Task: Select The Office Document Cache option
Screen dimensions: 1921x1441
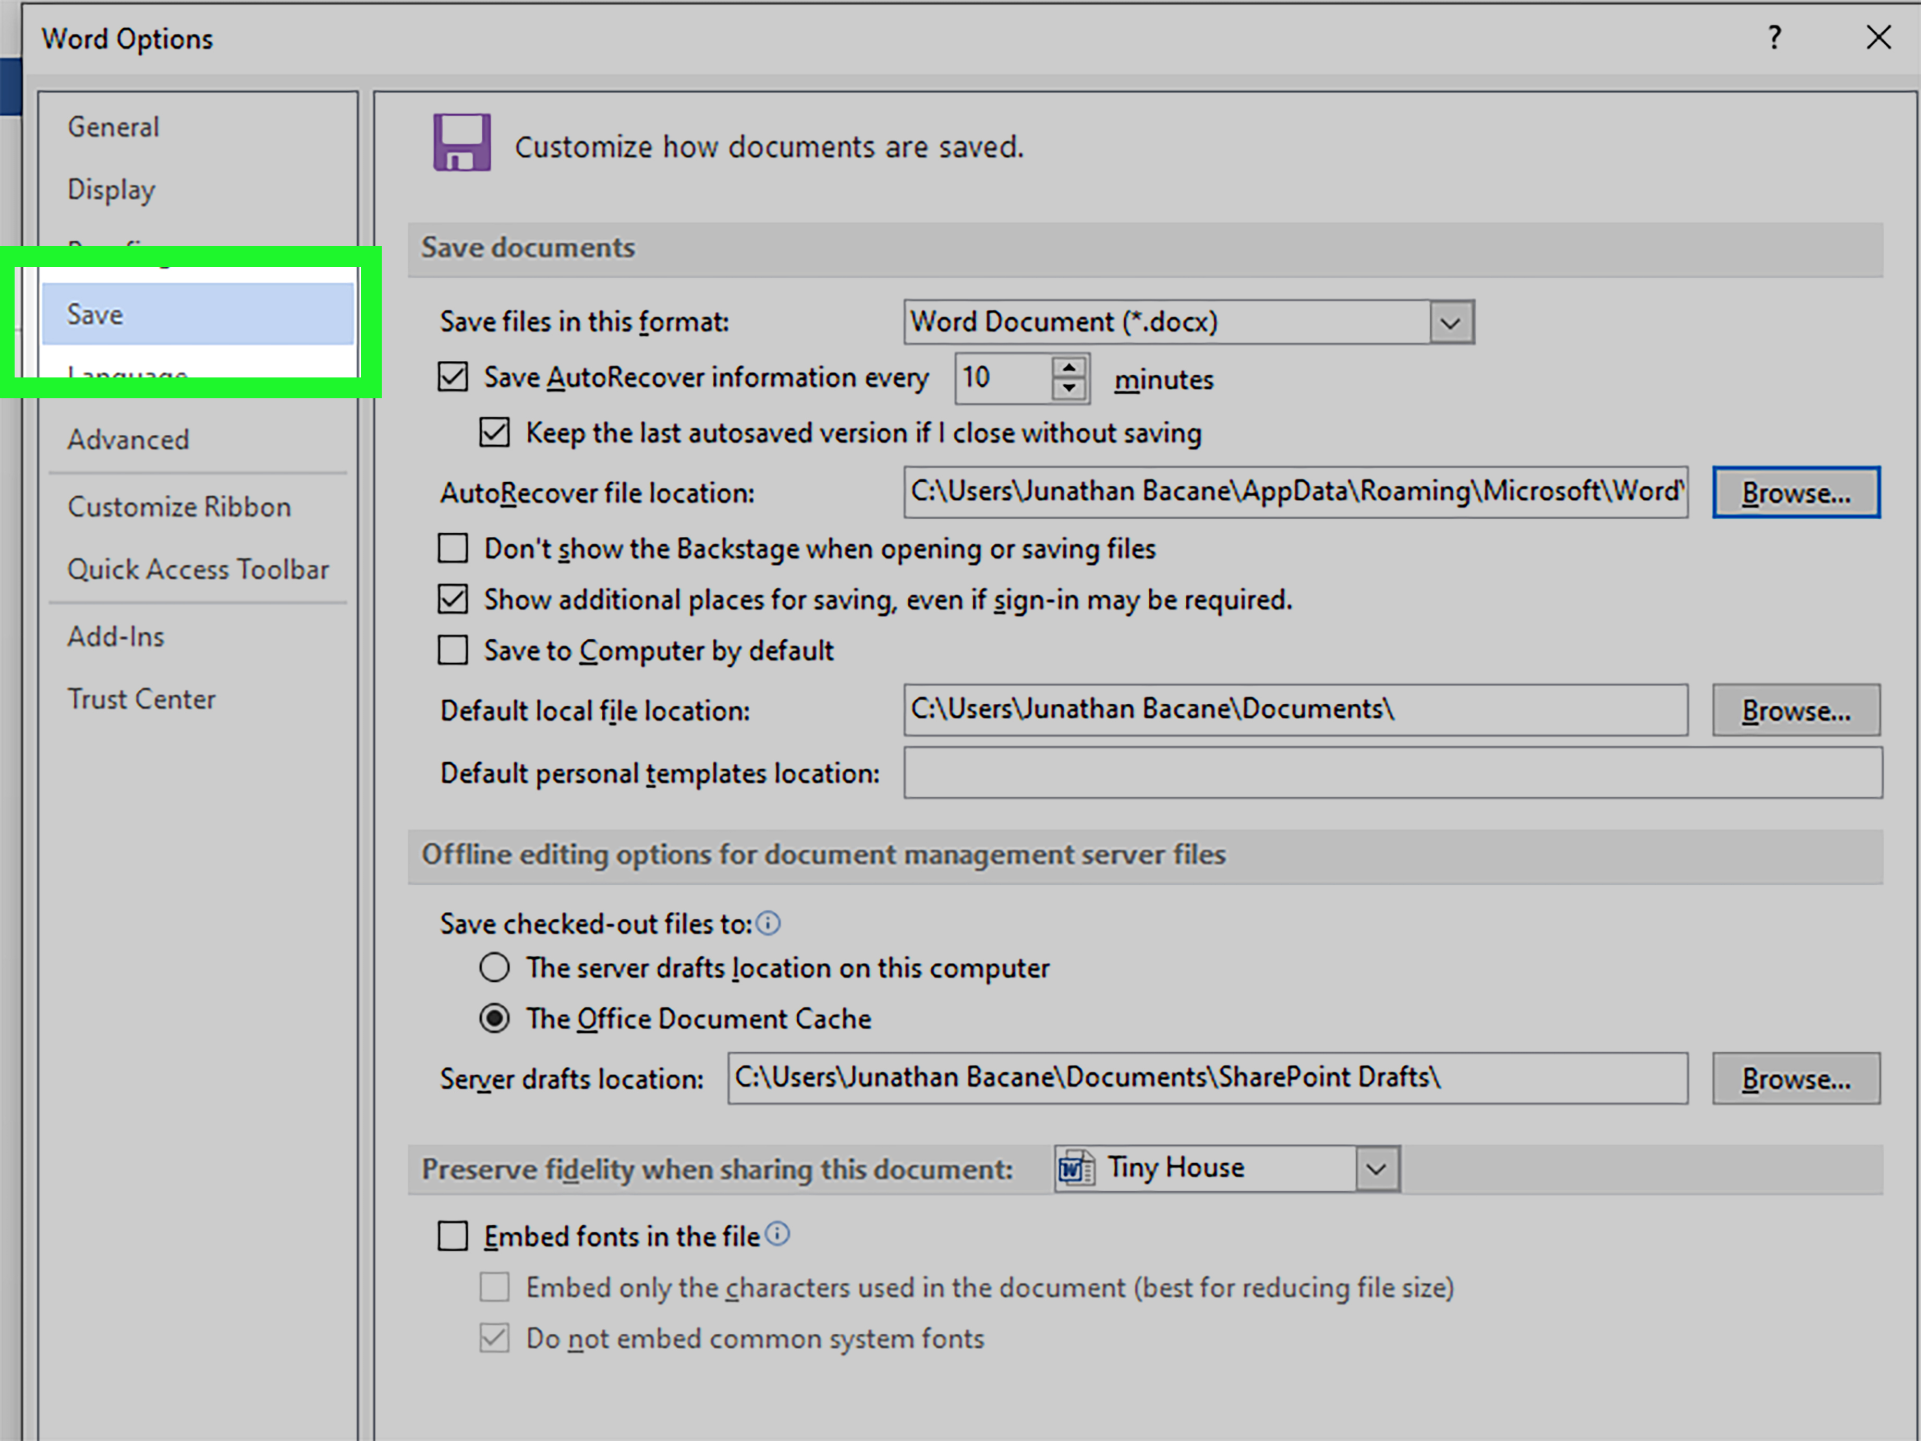Action: [x=495, y=1018]
